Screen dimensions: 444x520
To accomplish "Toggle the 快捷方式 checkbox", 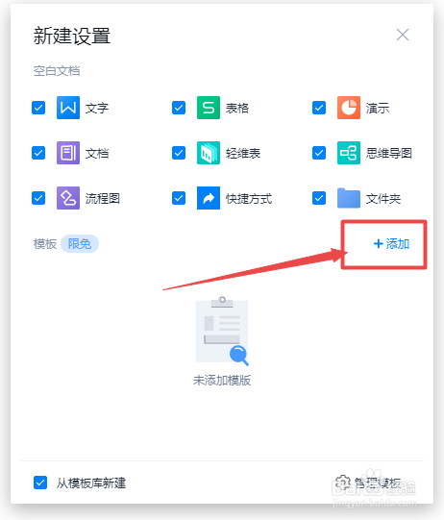I will pos(179,198).
